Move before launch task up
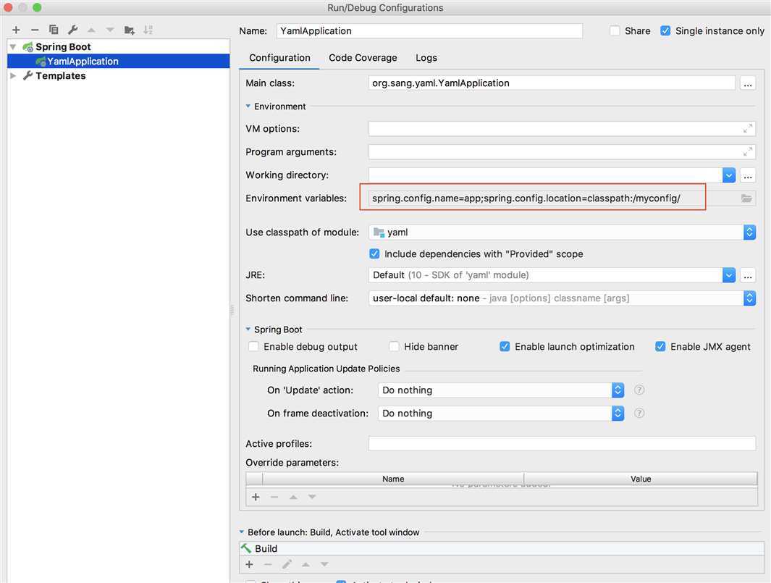The height and width of the screenshot is (583, 771). point(306,564)
